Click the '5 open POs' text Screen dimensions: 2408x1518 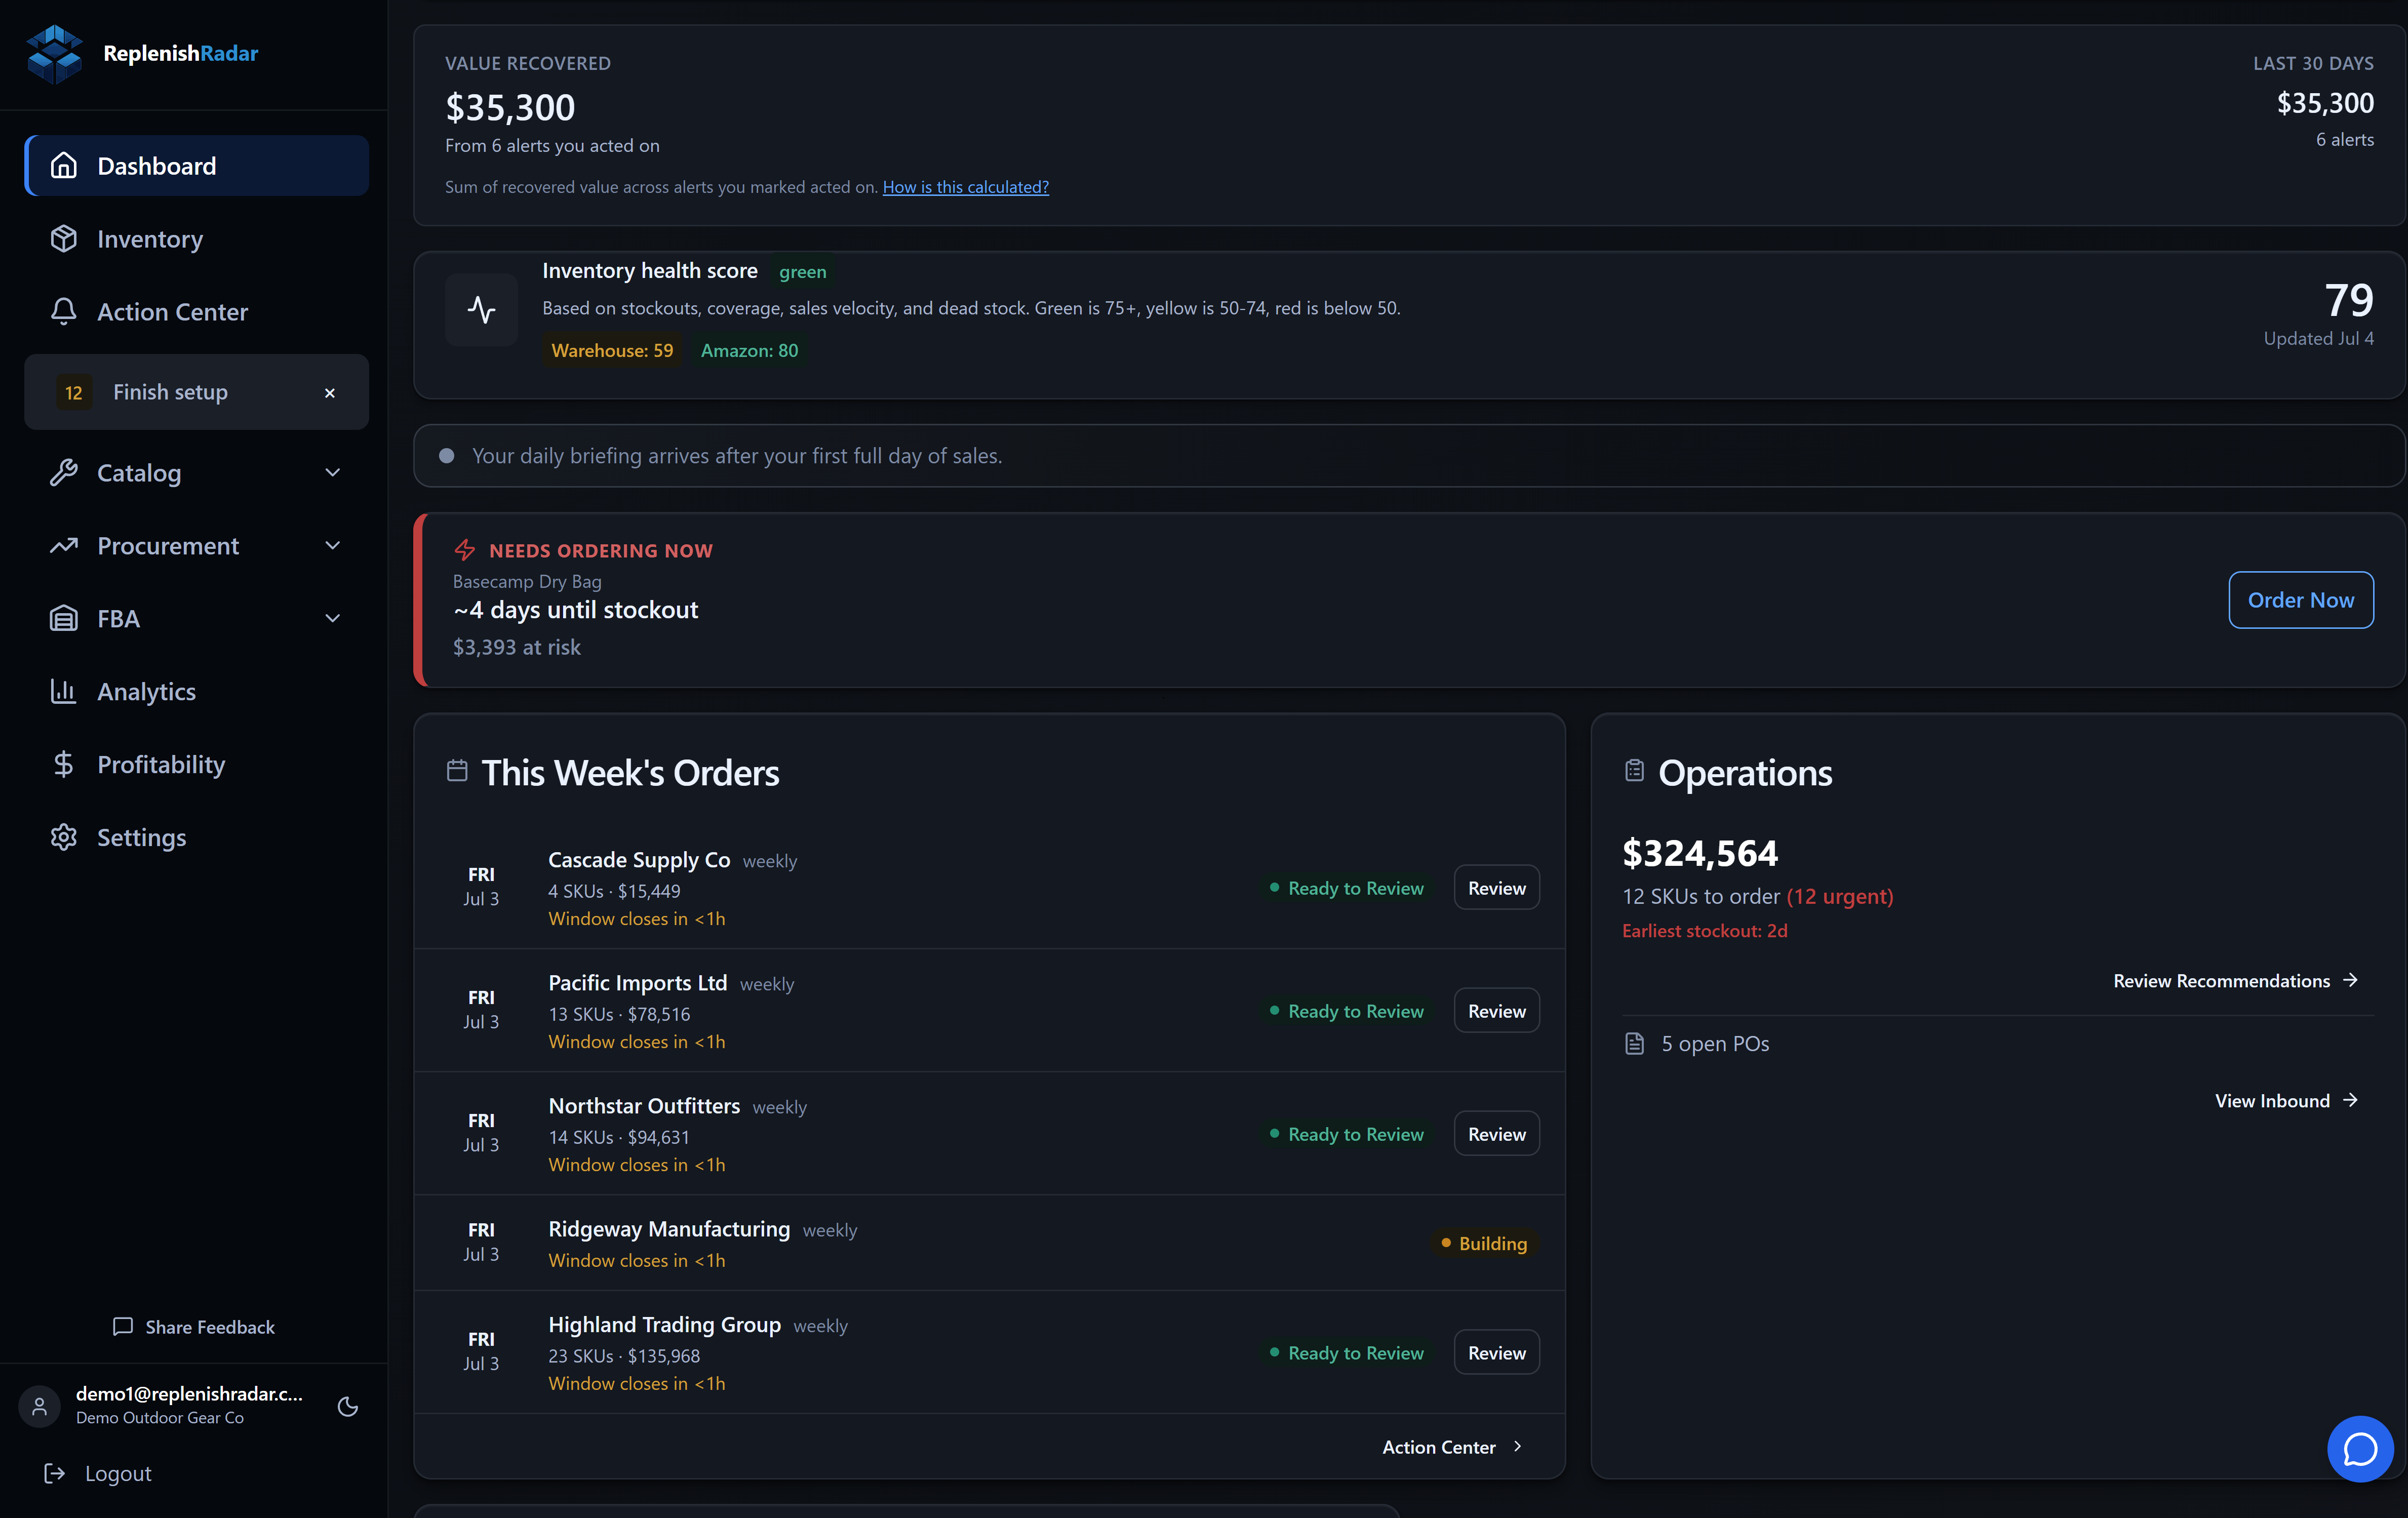pos(1715,1044)
